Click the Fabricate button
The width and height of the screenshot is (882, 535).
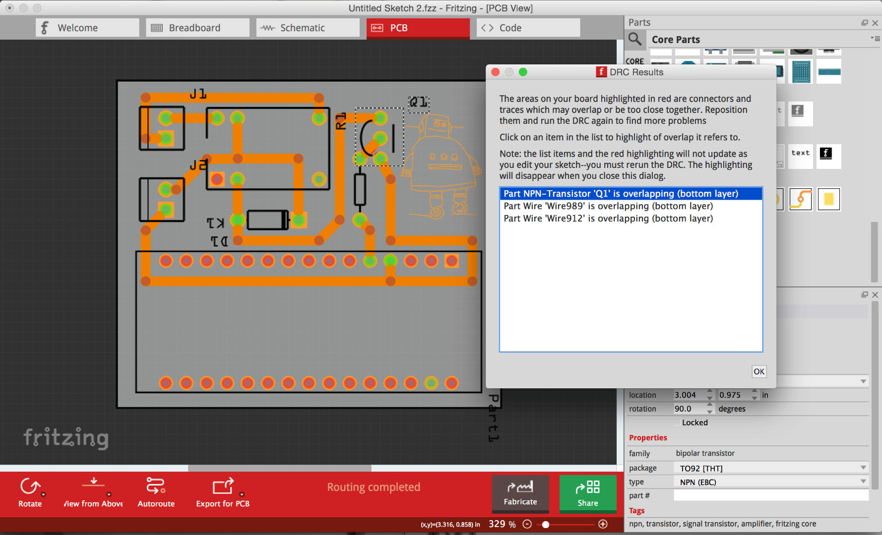pyautogui.click(x=520, y=494)
